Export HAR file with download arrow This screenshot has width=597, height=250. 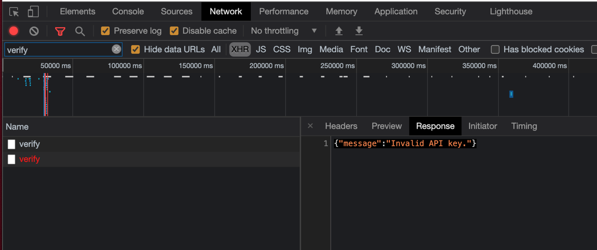359,31
